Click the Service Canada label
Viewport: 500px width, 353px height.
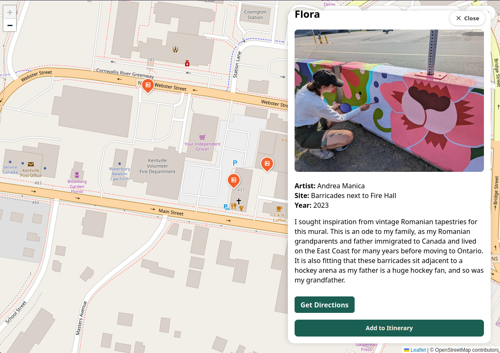click(10, 169)
